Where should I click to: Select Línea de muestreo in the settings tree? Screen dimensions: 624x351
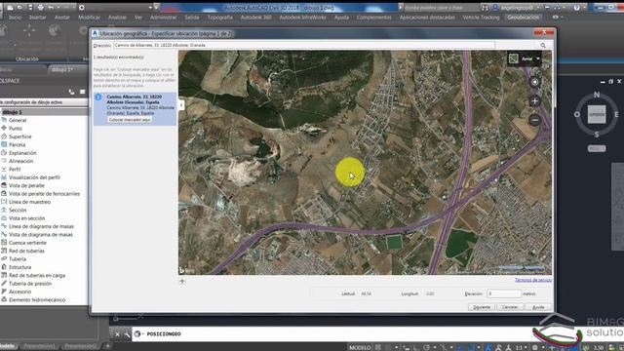tap(29, 202)
